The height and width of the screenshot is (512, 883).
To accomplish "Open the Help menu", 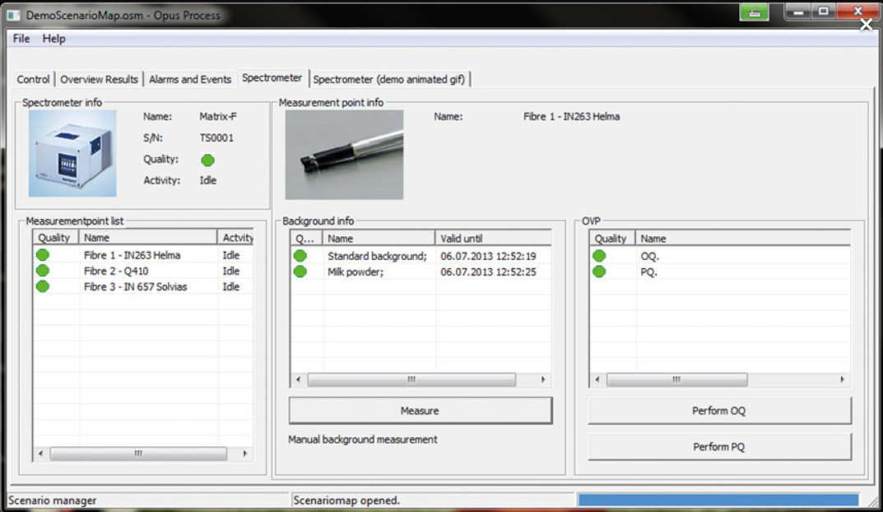I will tap(54, 39).
